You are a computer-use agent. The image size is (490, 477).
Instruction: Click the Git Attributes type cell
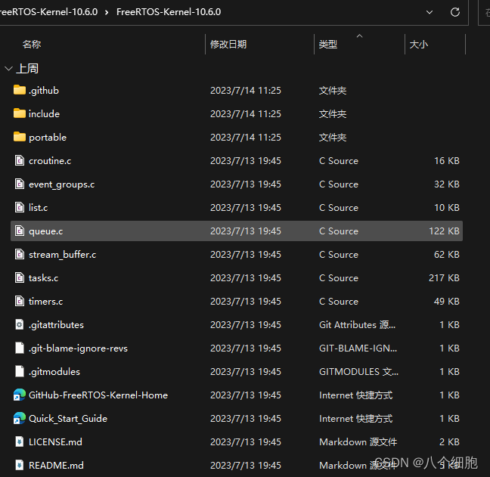357,325
